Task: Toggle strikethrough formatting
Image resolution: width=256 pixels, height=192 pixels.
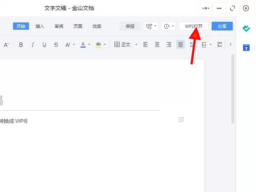Action: (x=56, y=44)
